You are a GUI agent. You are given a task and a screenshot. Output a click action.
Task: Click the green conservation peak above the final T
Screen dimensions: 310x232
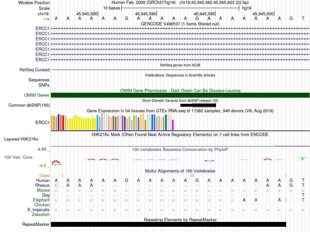tap(302, 158)
